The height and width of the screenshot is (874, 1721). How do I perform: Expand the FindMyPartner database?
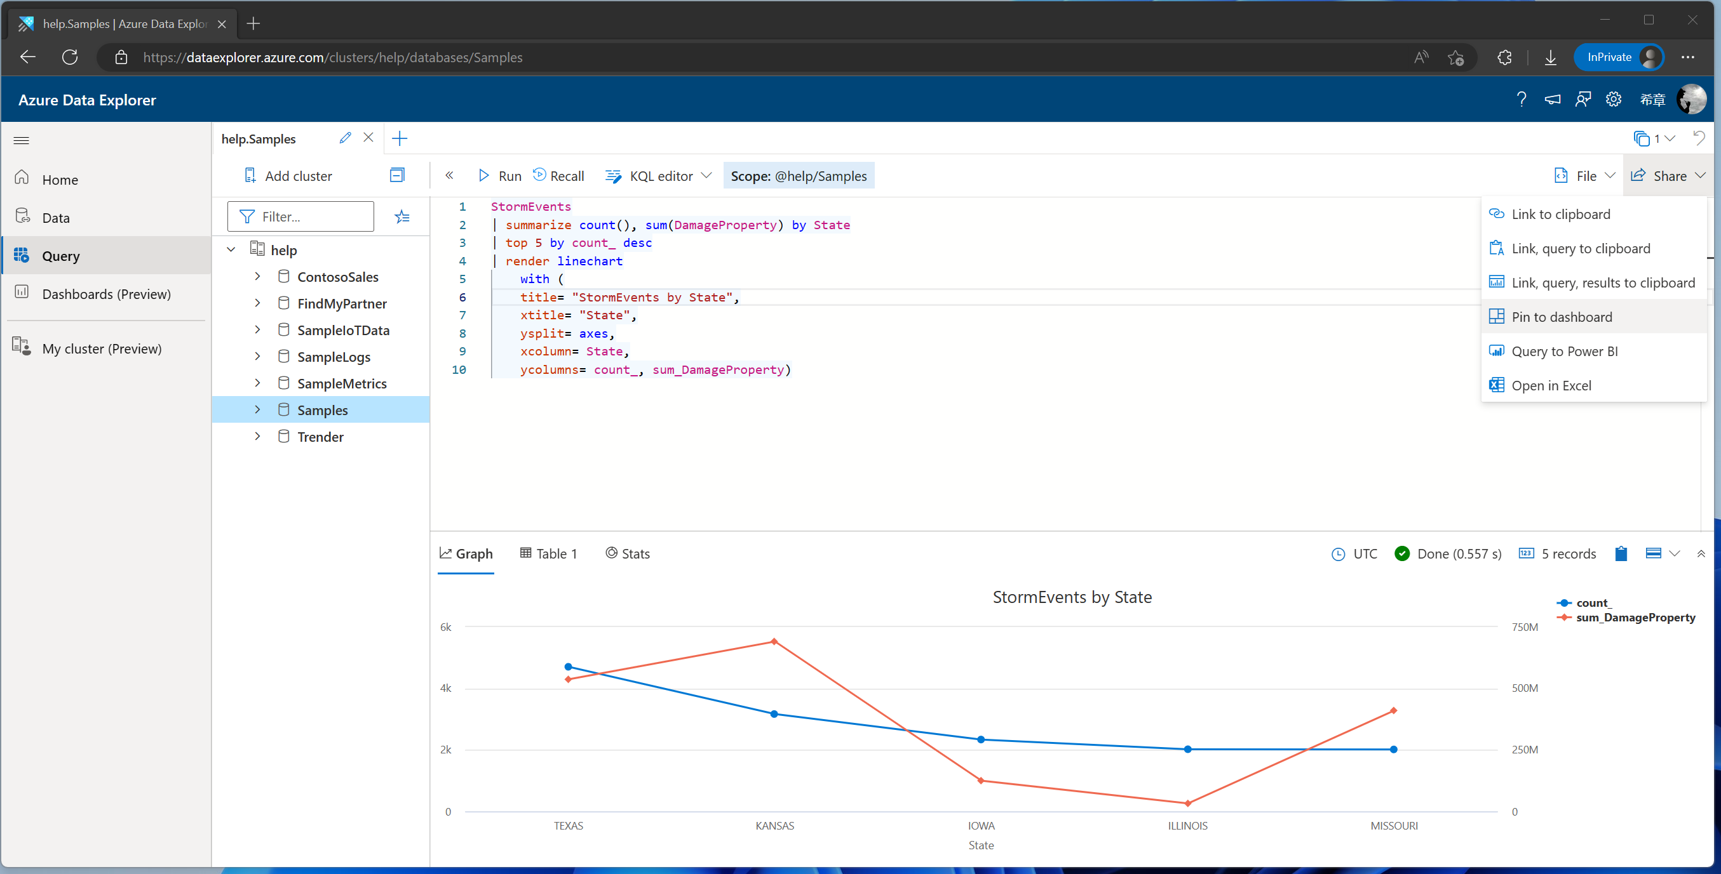point(257,303)
